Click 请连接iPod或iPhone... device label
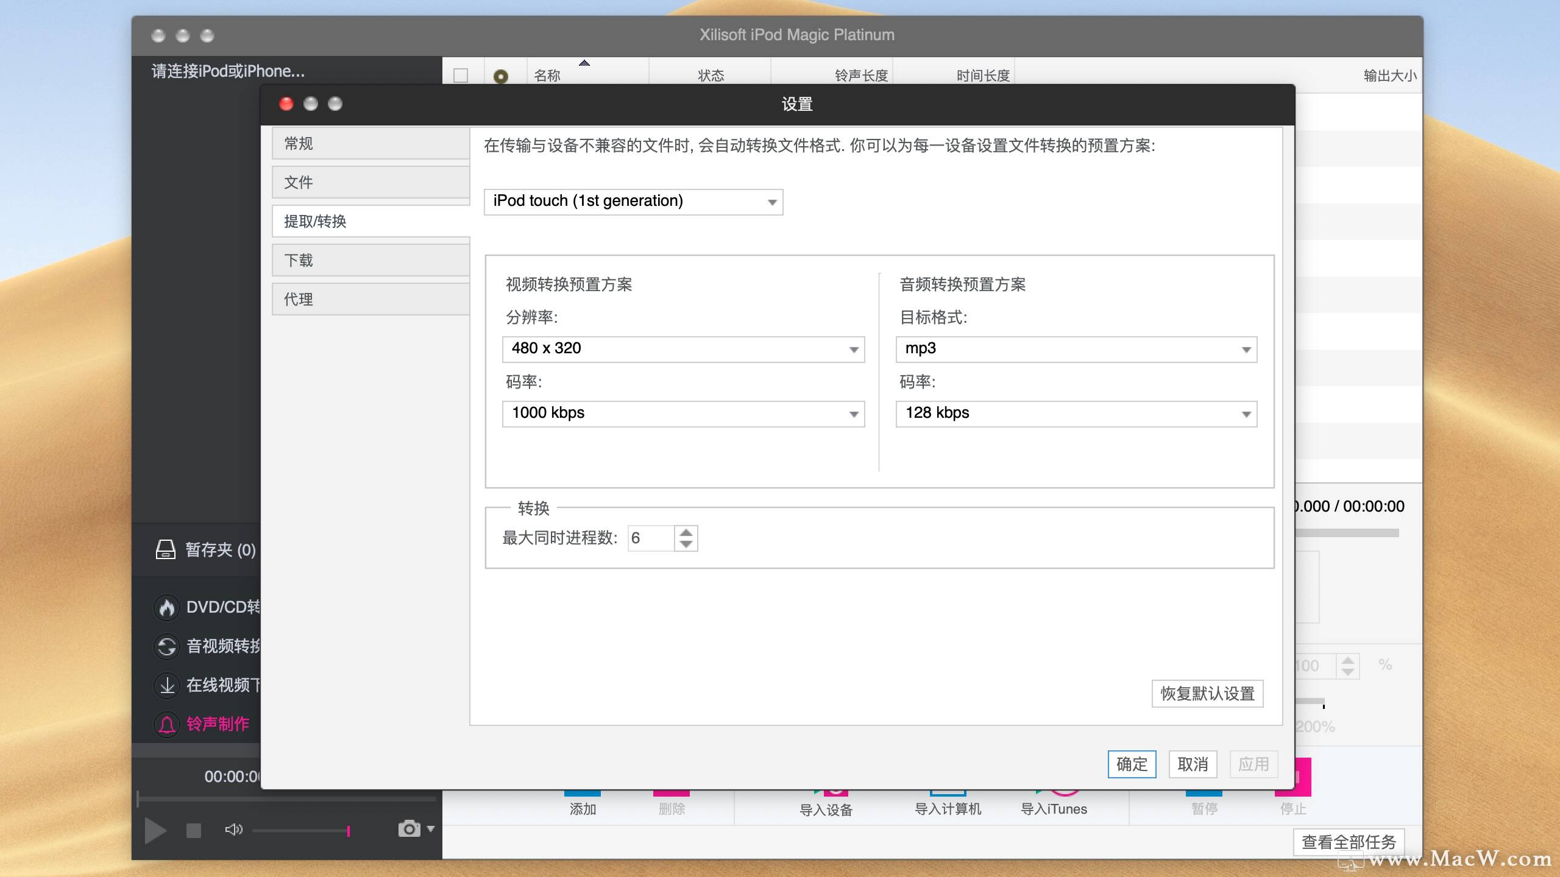 coord(228,71)
